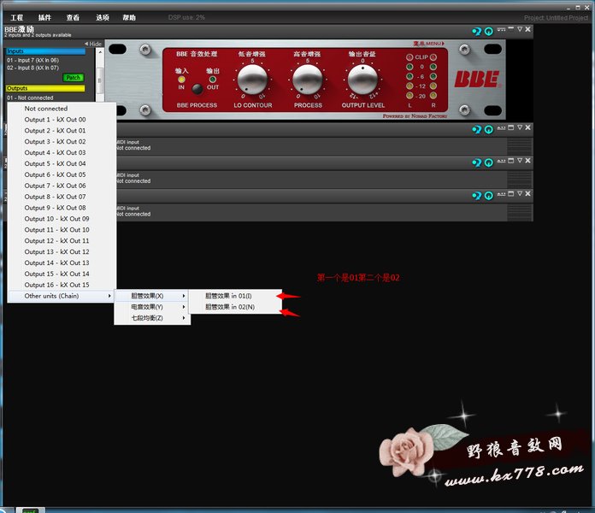This screenshot has height=513, width=595.
Task: Remove fourth plugin slot with its X icon
Action: point(527,193)
